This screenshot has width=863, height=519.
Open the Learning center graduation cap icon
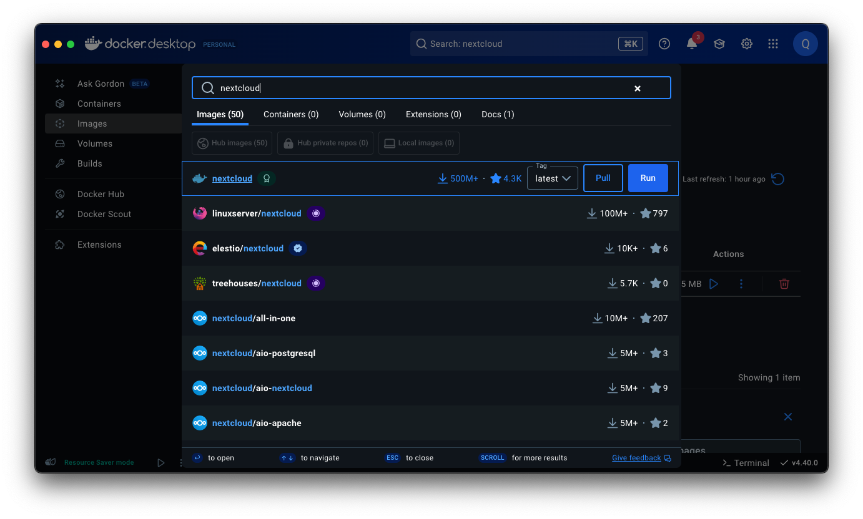click(x=719, y=44)
